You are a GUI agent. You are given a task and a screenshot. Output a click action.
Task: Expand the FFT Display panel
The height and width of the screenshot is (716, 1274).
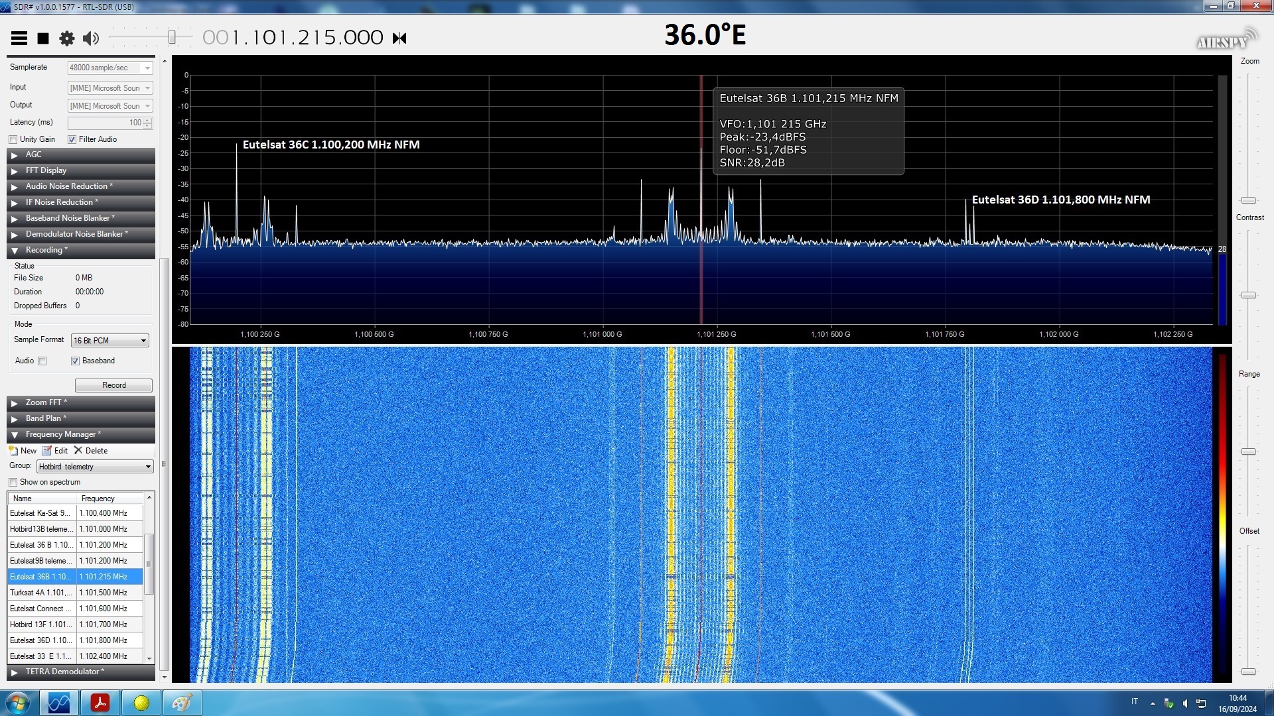pos(81,170)
